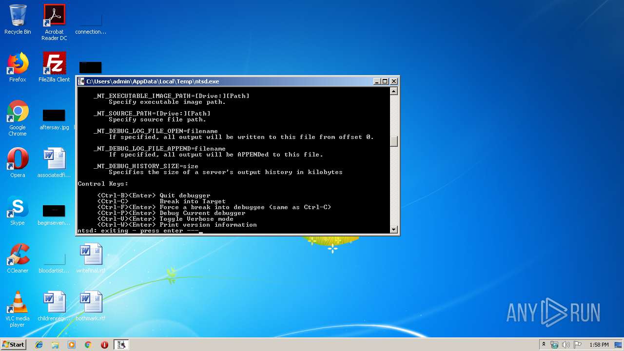The image size is (624, 351).
Task: Click the console scrollbar up arrow
Action: pos(394,91)
